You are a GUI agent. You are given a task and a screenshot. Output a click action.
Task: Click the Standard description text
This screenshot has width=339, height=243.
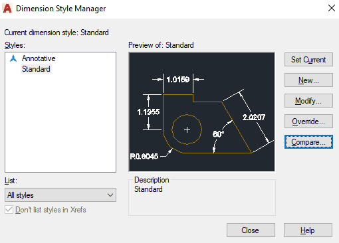(x=148, y=189)
